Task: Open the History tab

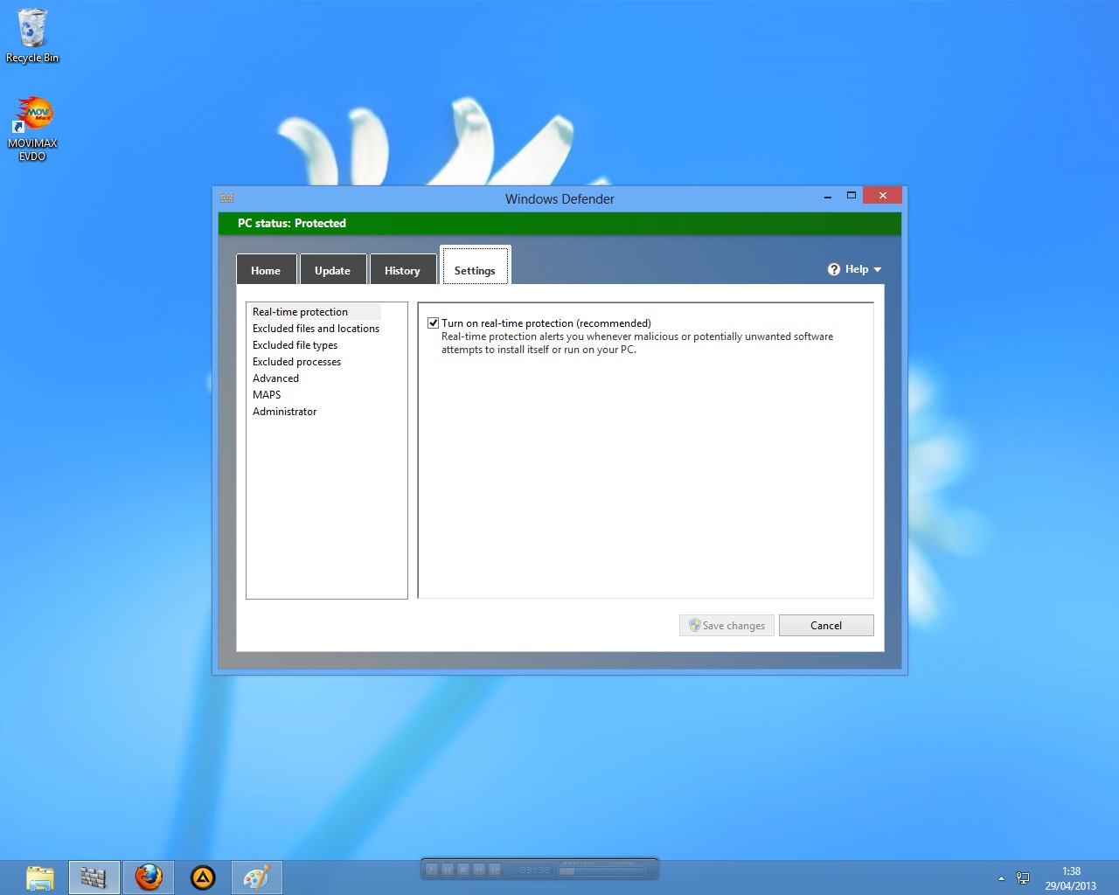Action: [x=402, y=270]
